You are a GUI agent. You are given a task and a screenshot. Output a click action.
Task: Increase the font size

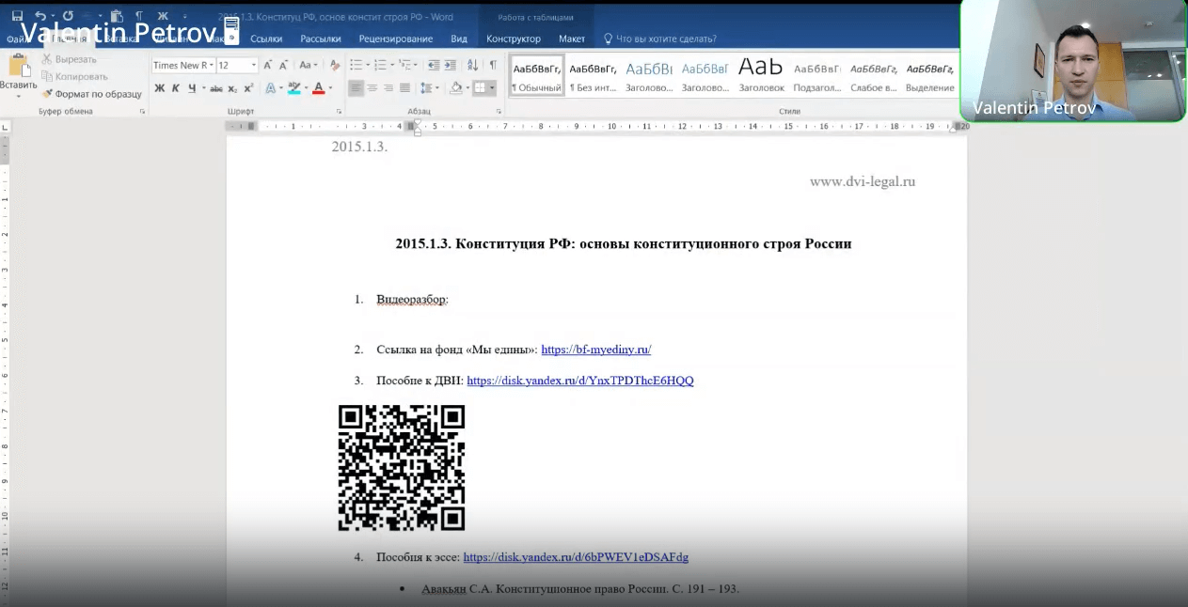tap(268, 65)
